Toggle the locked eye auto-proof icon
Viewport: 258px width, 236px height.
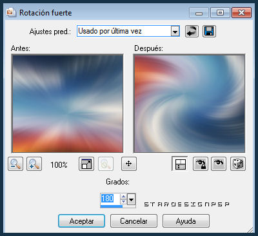pyautogui.click(x=201, y=164)
